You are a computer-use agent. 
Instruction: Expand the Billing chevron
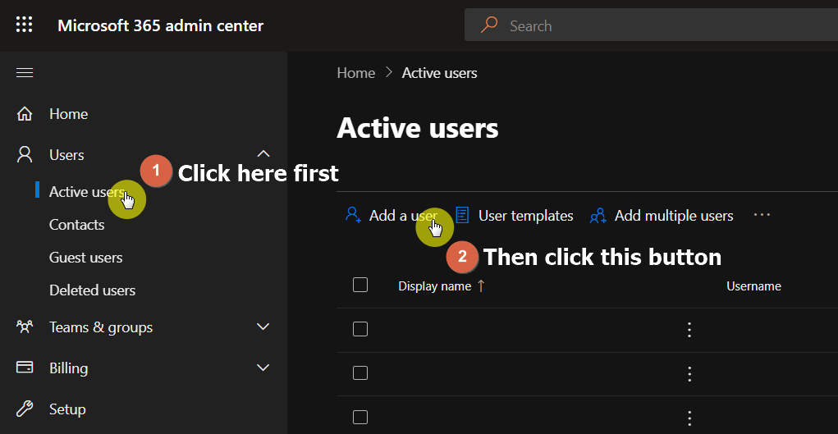tap(263, 368)
